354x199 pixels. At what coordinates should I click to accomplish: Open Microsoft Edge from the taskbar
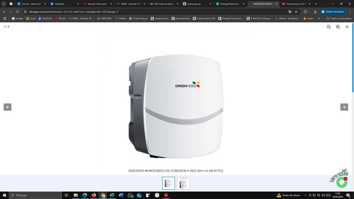pos(85,195)
